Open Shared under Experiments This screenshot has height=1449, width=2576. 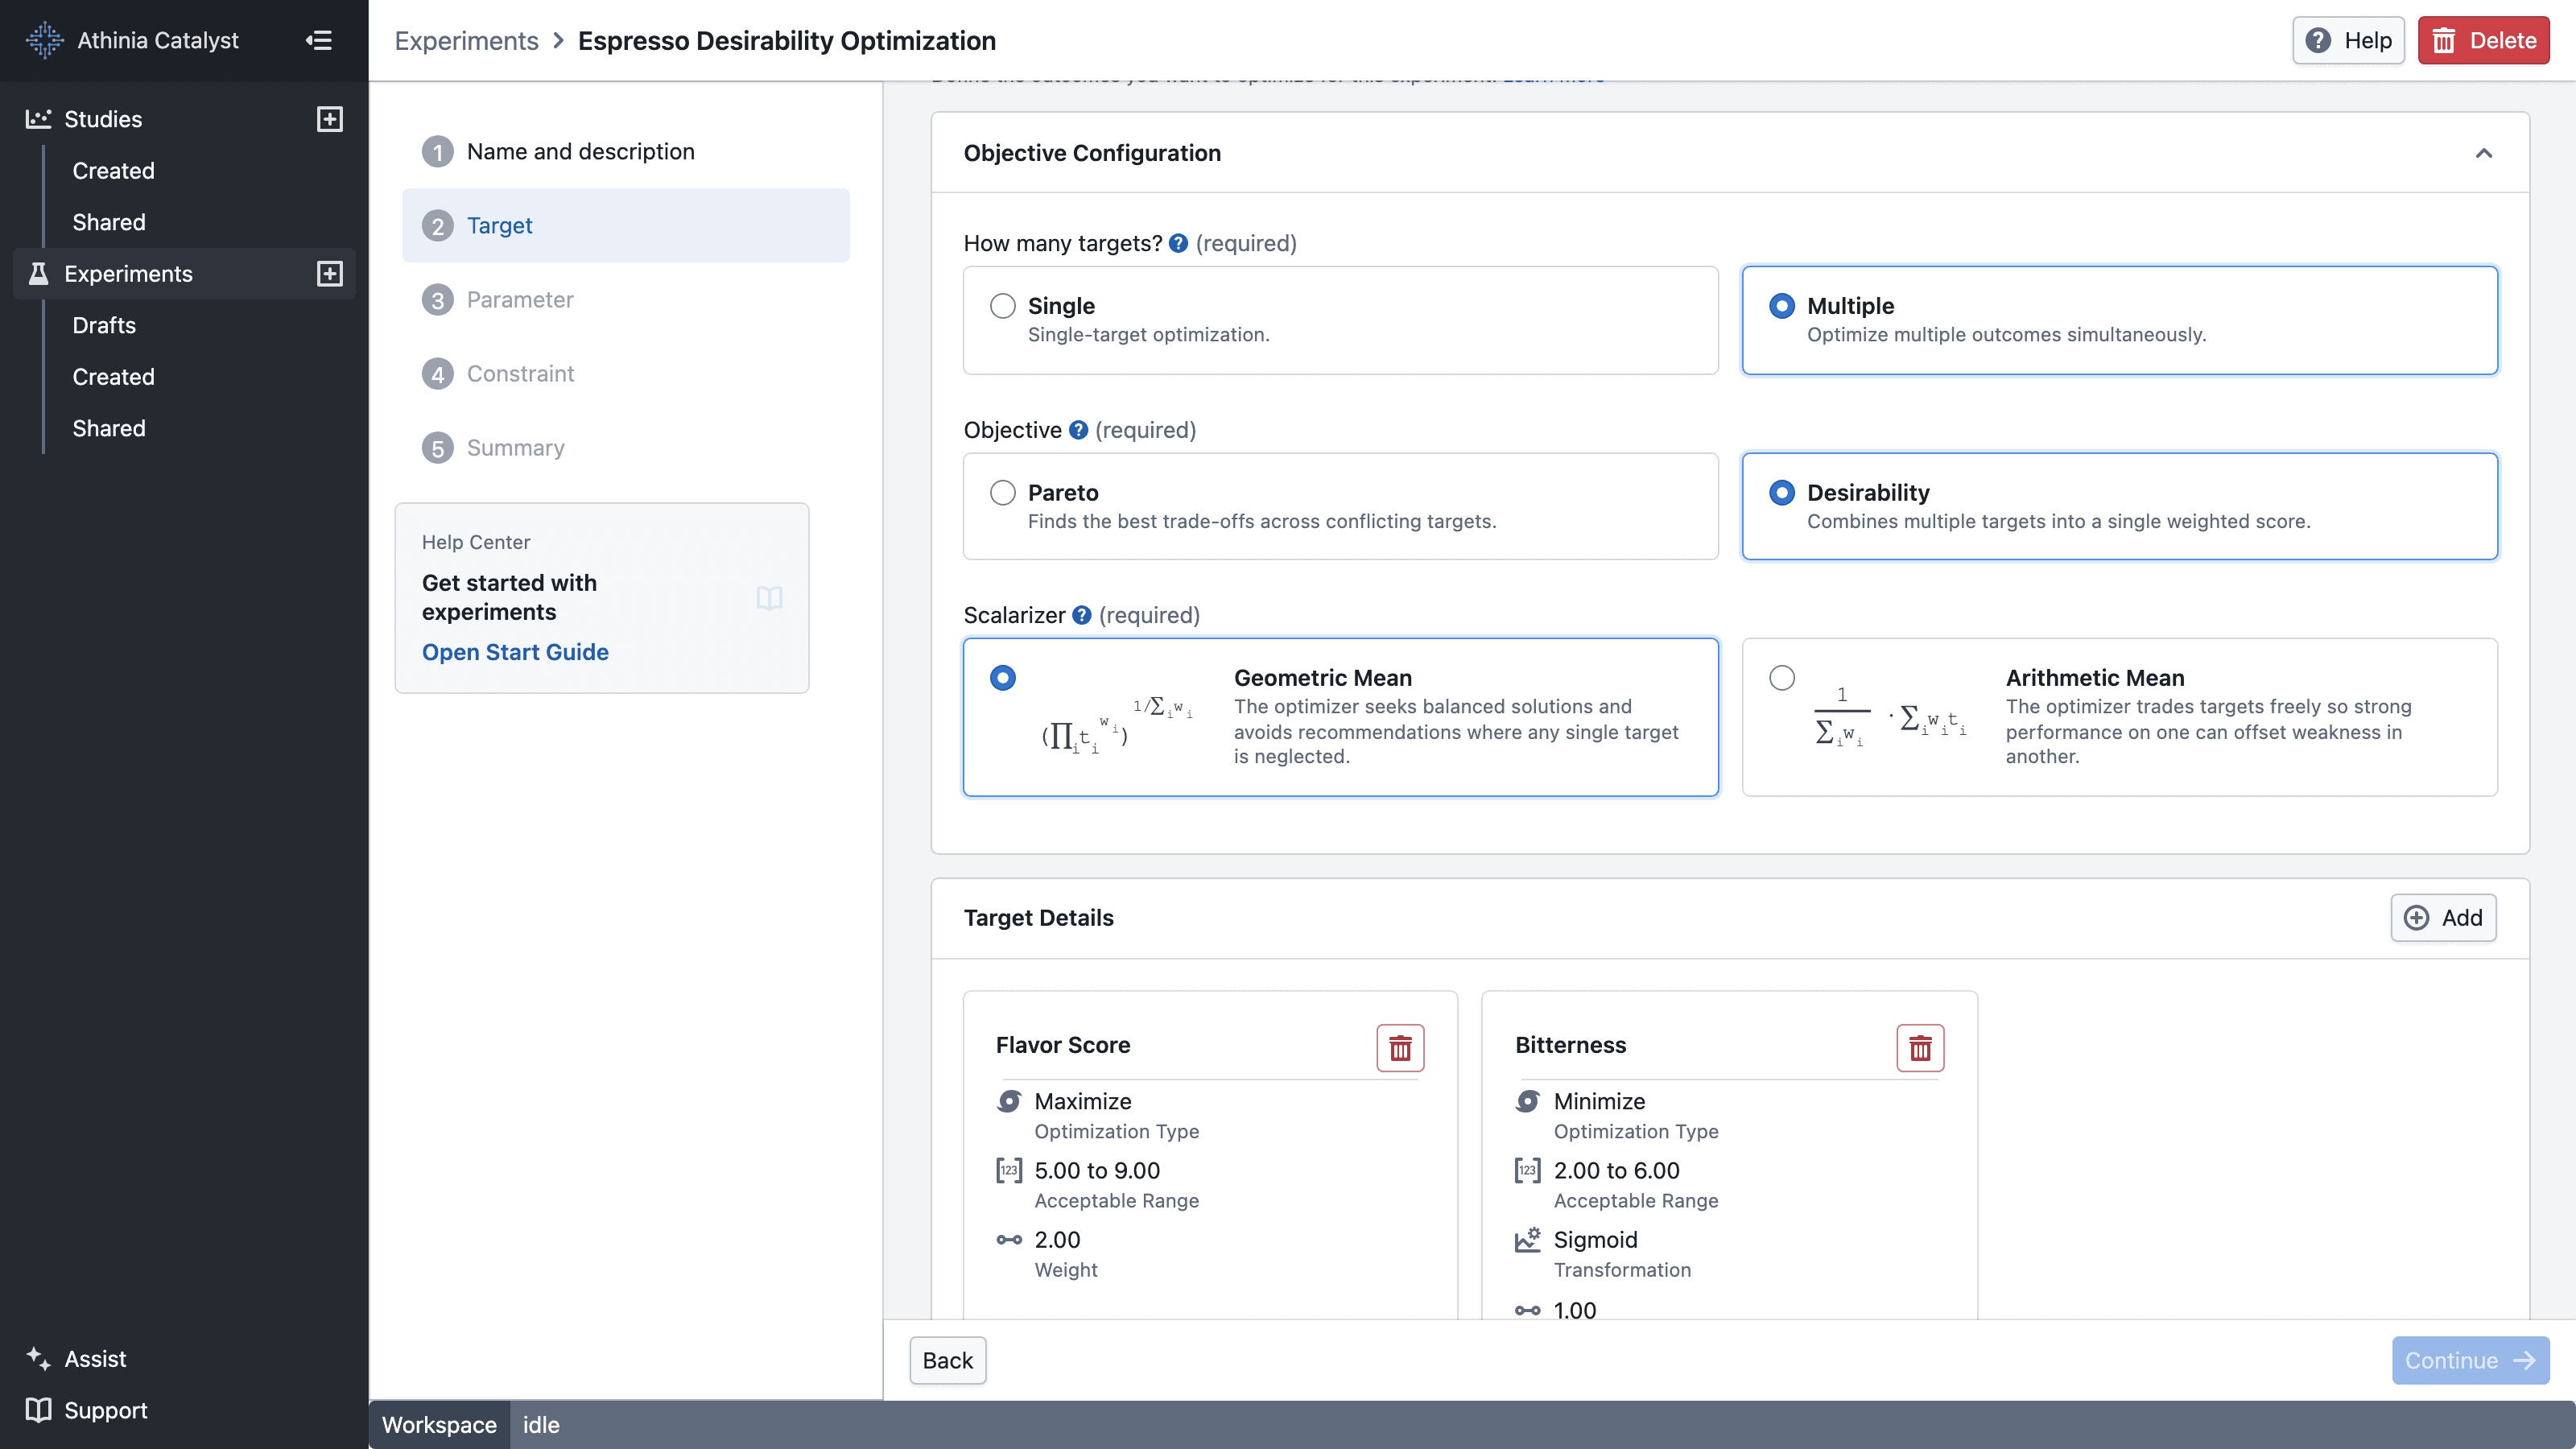(x=109, y=428)
